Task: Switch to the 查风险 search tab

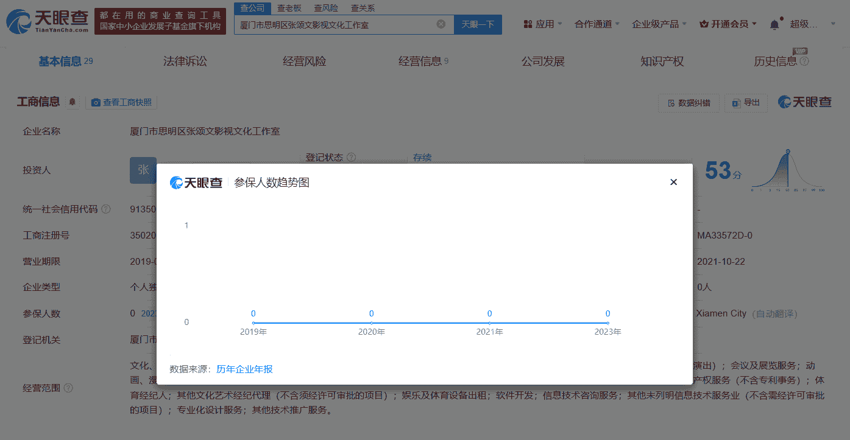Action: pyautogui.click(x=326, y=8)
